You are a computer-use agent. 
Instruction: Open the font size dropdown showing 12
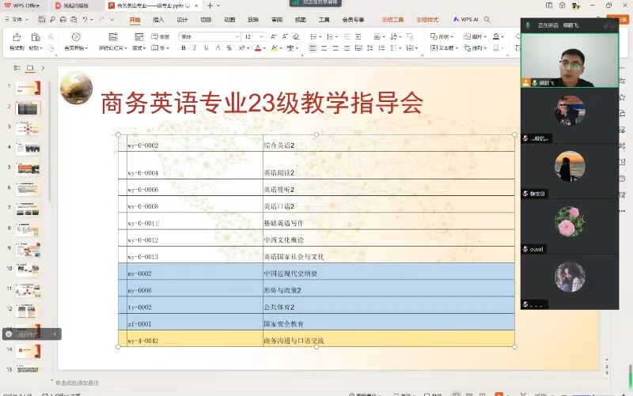(254, 37)
